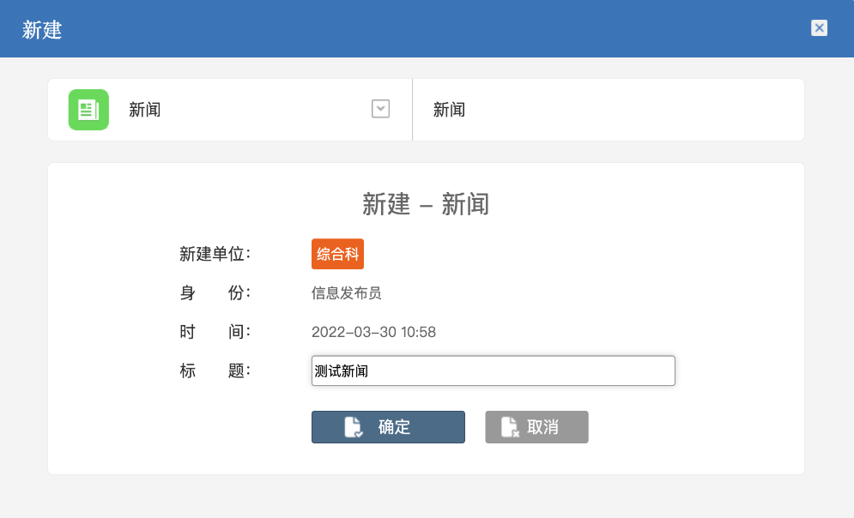The image size is (854, 518).
Task: Click the 新建单位 field label
Action: pos(215,254)
